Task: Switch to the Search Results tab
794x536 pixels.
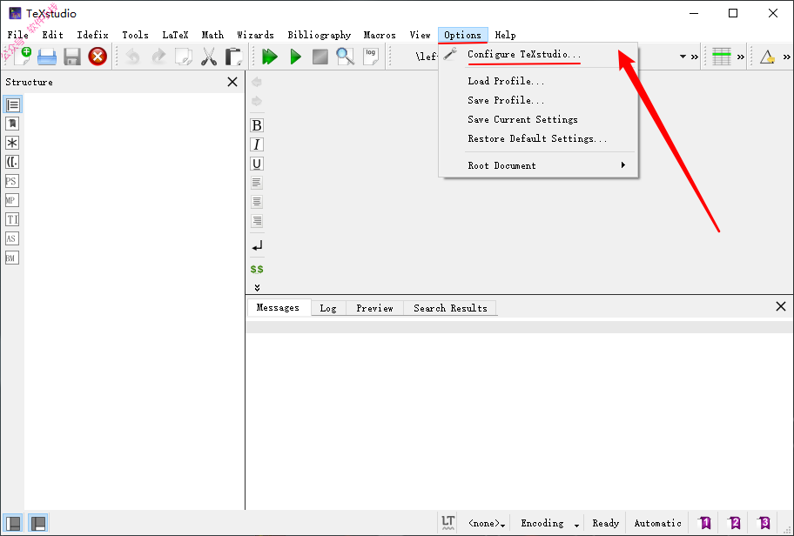Action: (450, 308)
